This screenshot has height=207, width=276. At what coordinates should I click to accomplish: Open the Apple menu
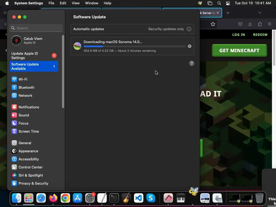pos(7,3)
